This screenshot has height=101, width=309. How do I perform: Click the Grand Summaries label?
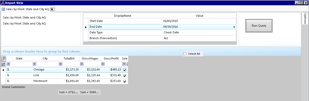tap(14, 87)
